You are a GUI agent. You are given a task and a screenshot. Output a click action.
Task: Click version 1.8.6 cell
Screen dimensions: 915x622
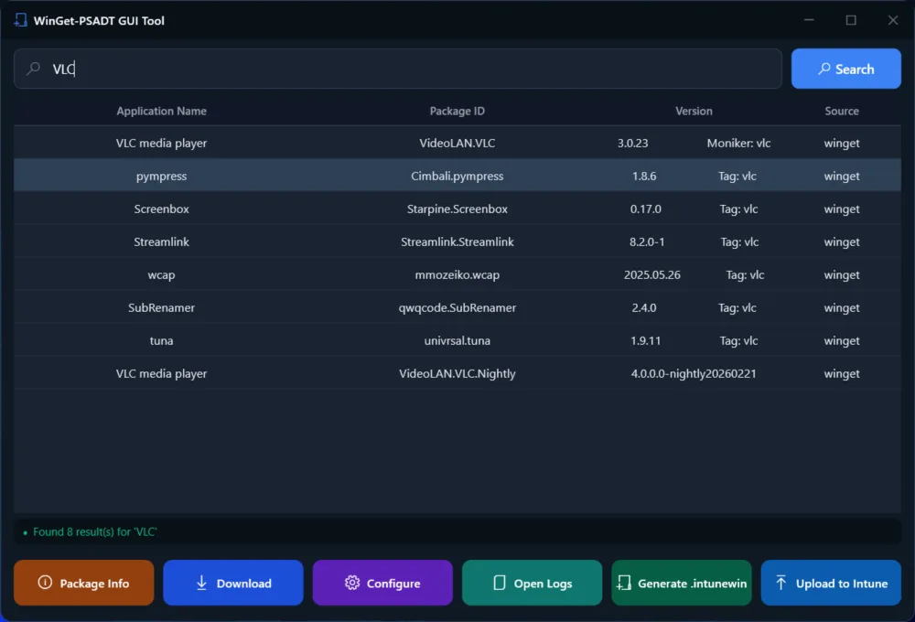click(x=644, y=176)
